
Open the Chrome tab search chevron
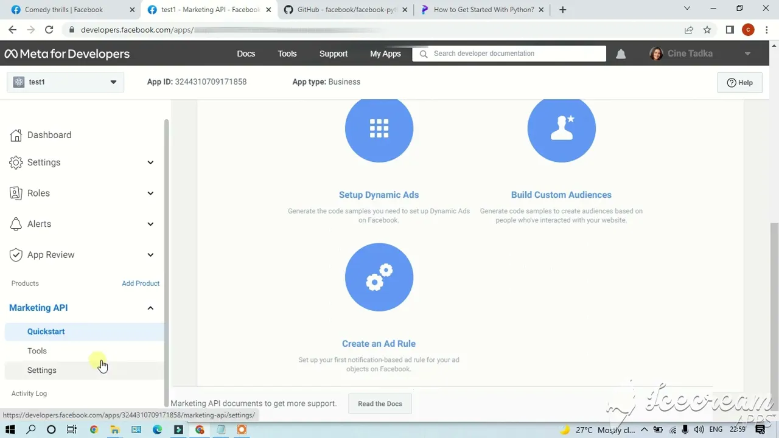point(687,9)
